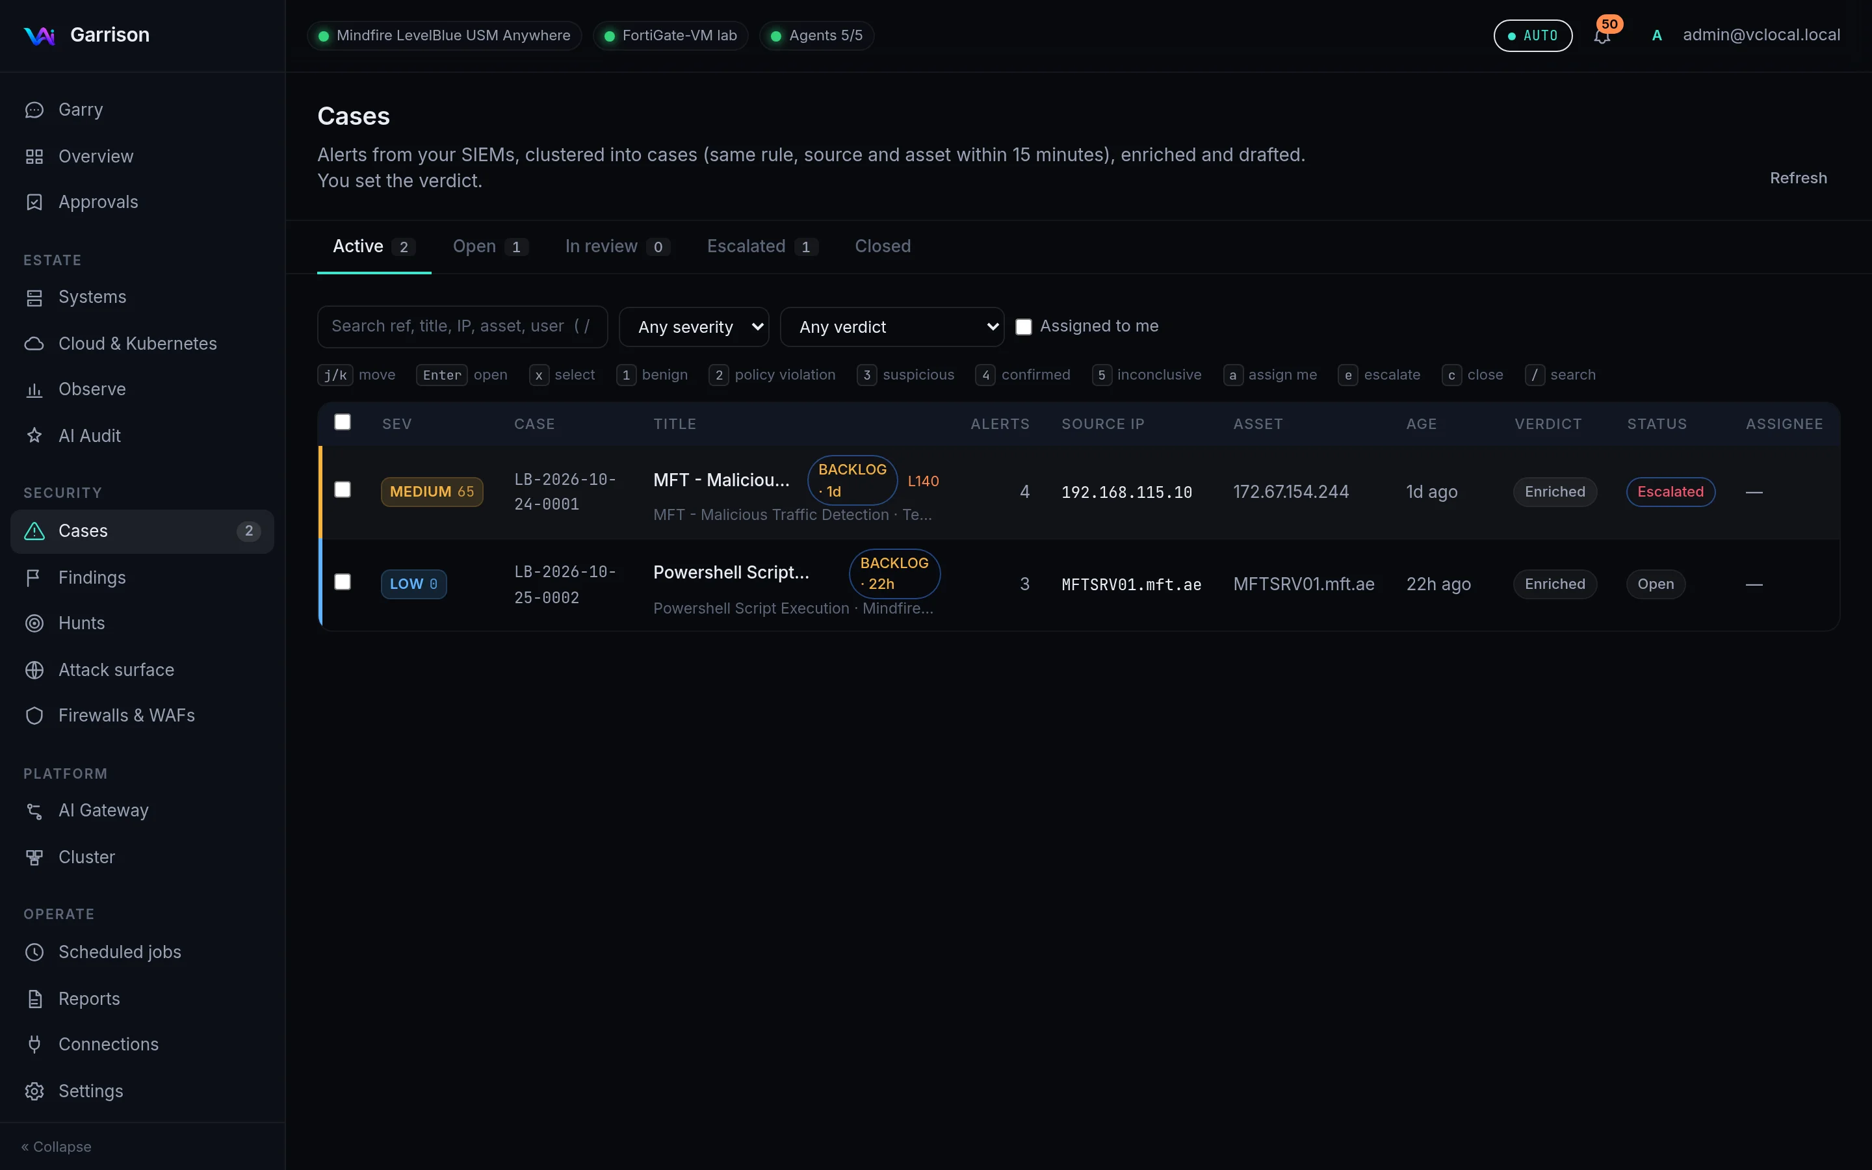Screen dimensions: 1872x1170
Task: Click the Cluster nodes icon
Action: pos(34,857)
